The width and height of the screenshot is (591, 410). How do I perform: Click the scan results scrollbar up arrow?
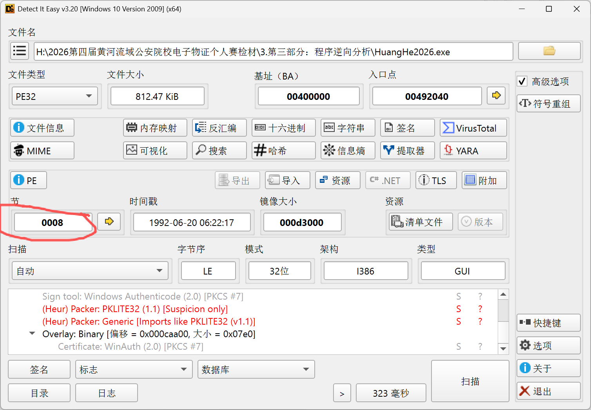(x=503, y=294)
